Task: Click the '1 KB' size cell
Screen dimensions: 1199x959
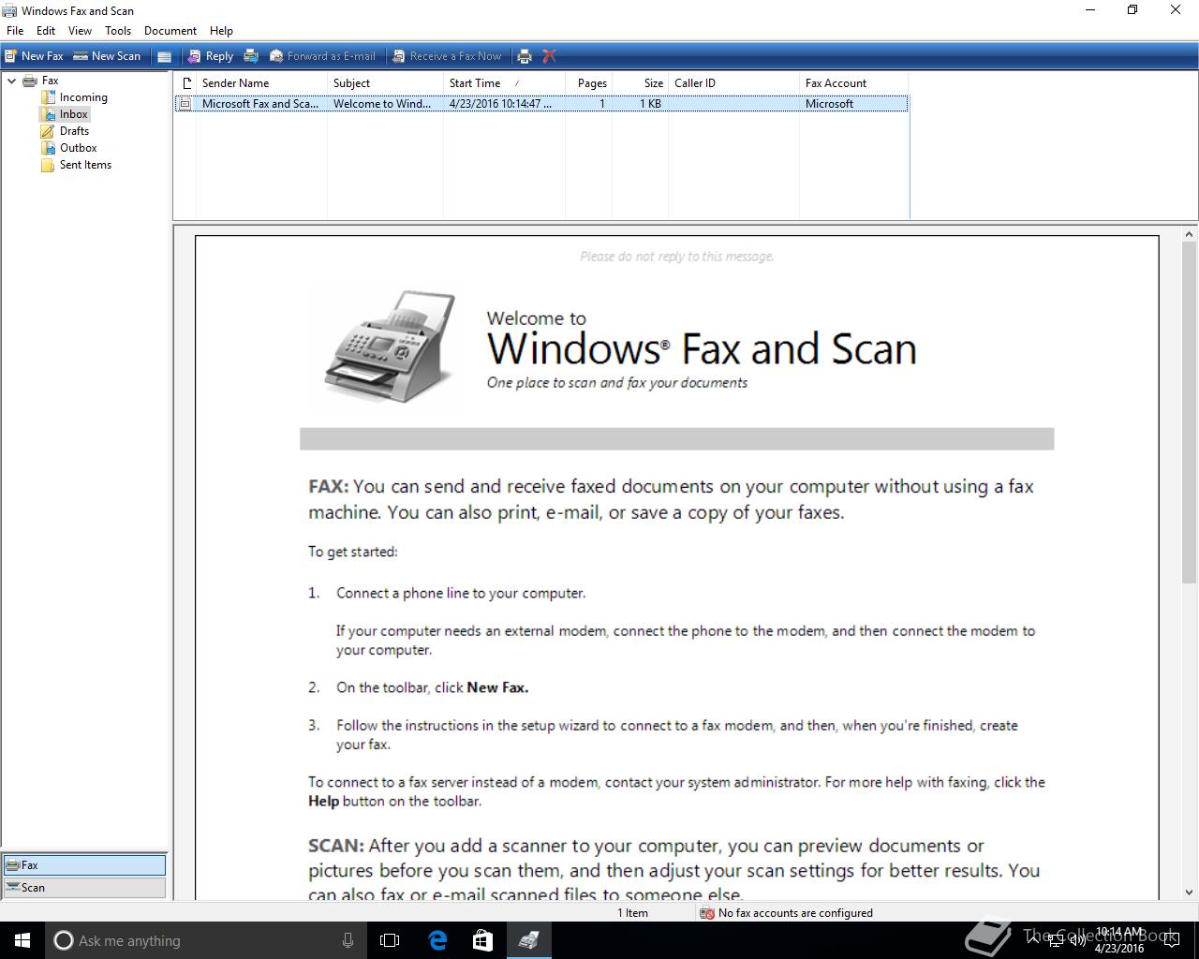Action: click(650, 104)
